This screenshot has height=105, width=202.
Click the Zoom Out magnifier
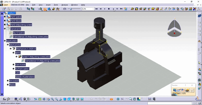pos(57,99)
